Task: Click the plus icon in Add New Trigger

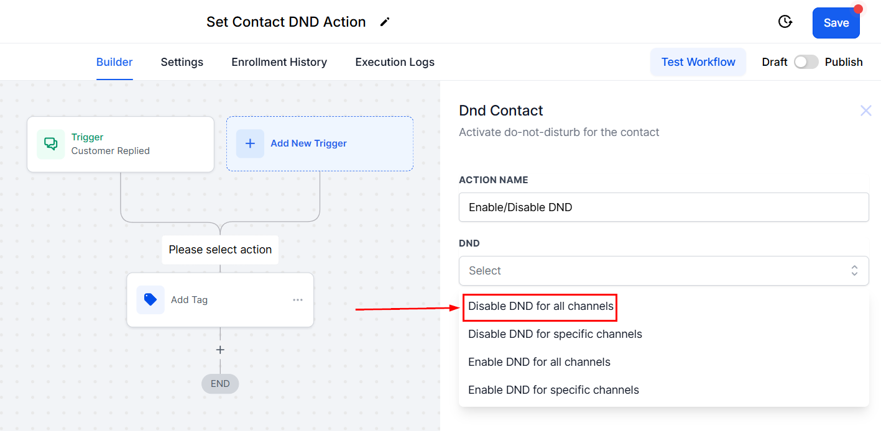Action: (x=250, y=143)
